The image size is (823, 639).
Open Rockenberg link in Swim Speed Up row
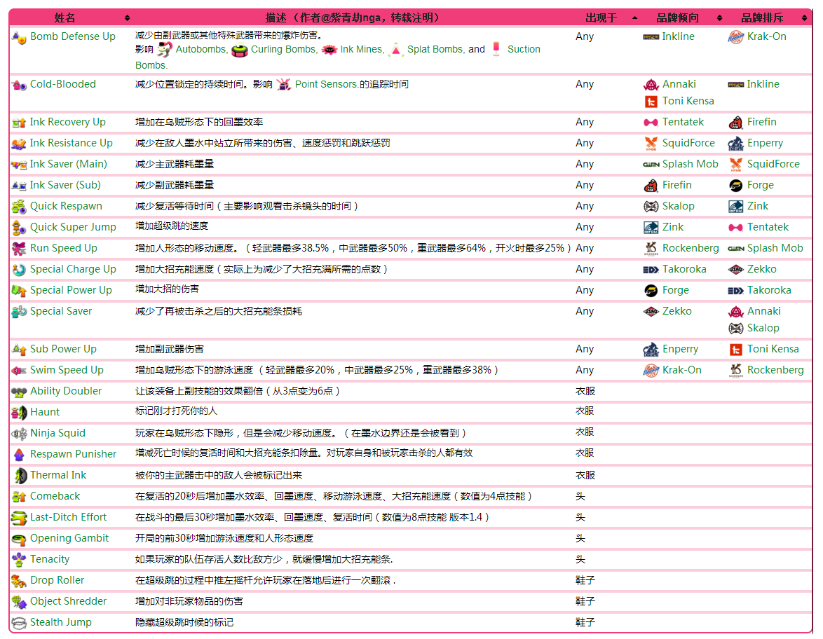point(775,370)
